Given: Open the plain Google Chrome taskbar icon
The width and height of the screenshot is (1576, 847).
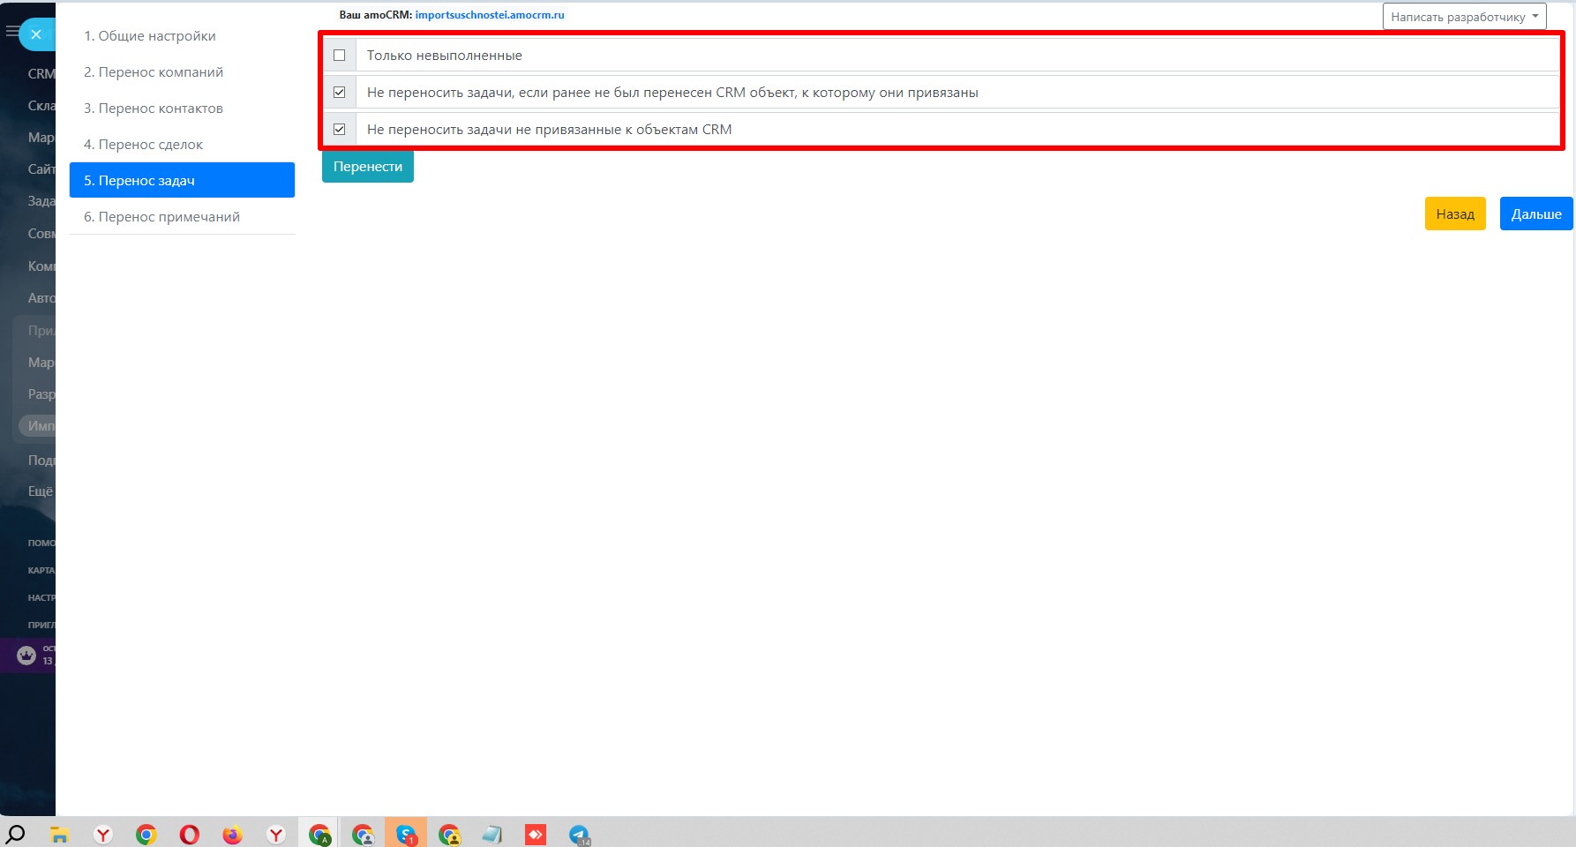Looking at the screenshot, I should 146,834.
